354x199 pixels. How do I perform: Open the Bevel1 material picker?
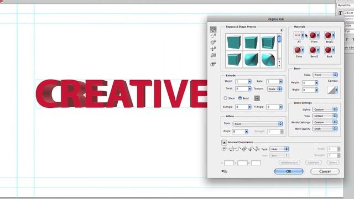(330, 35)
